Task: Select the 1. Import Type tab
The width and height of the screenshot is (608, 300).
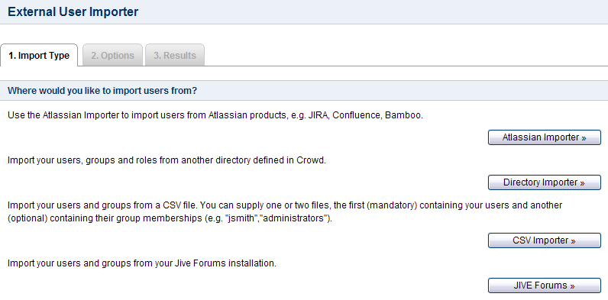Action: [x=39, y=56]
